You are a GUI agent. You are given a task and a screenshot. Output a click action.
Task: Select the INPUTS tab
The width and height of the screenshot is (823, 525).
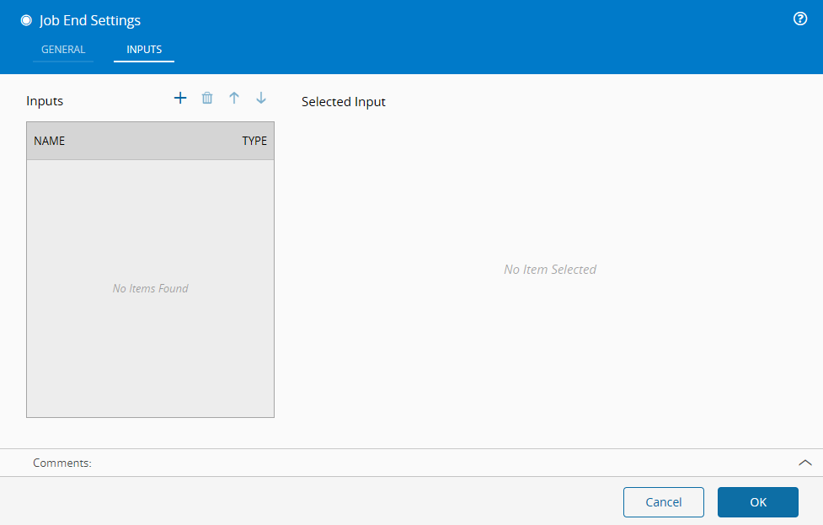144,50
